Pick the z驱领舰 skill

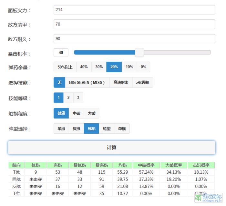coord(142,82)
